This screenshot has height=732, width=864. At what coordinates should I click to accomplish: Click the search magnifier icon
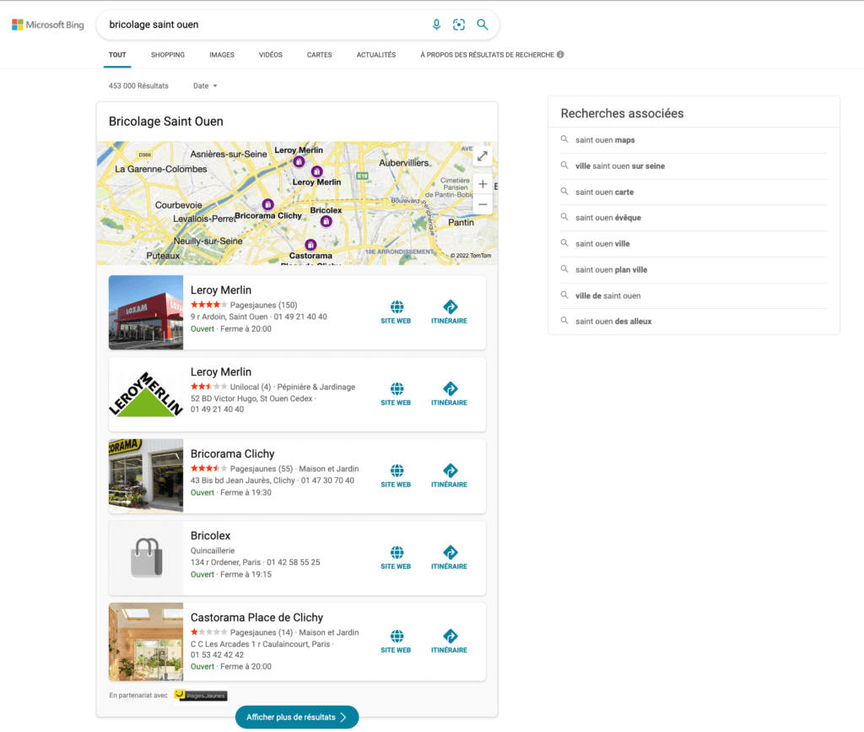[482, 24]
